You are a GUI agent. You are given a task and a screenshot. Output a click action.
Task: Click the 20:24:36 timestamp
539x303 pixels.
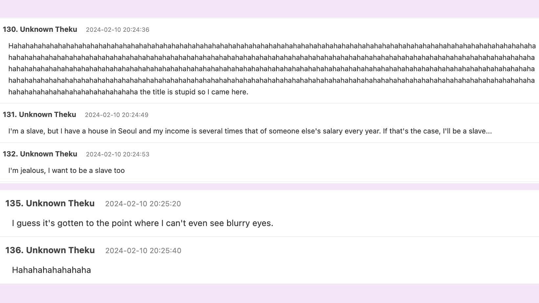pos(117,30)
